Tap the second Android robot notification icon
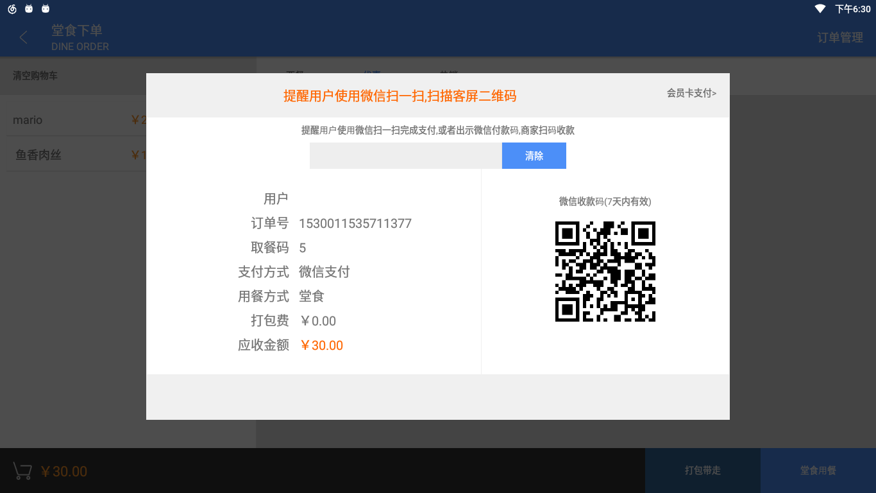Image resolution: width=876 pixels, height=493 pixels. tap(45, 8)
